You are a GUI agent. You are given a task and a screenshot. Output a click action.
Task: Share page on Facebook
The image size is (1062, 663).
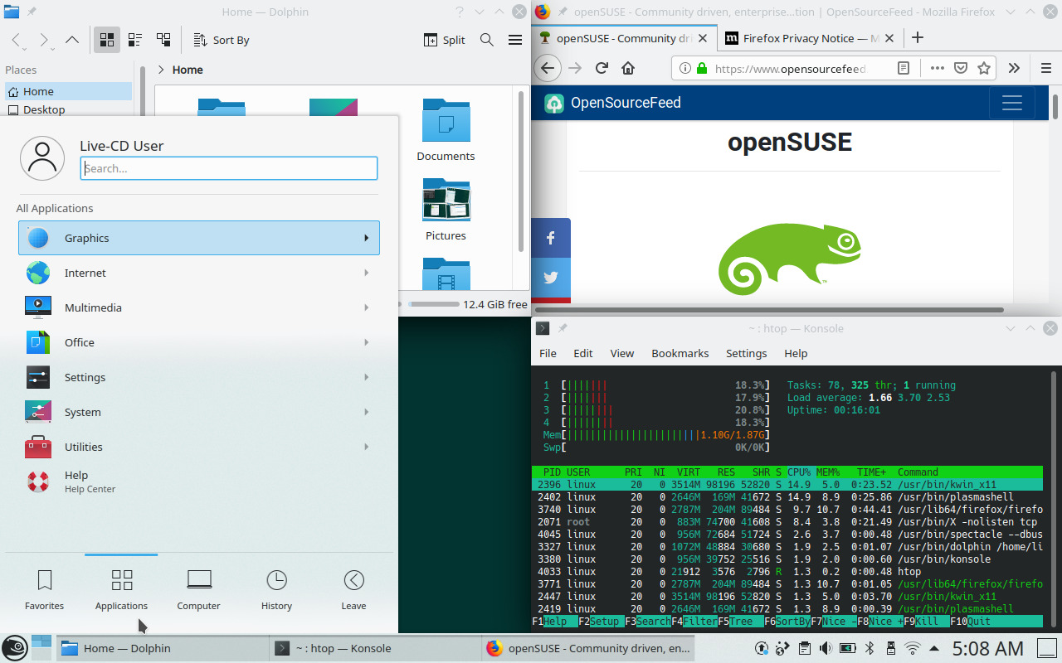click(x=551, y=238)
